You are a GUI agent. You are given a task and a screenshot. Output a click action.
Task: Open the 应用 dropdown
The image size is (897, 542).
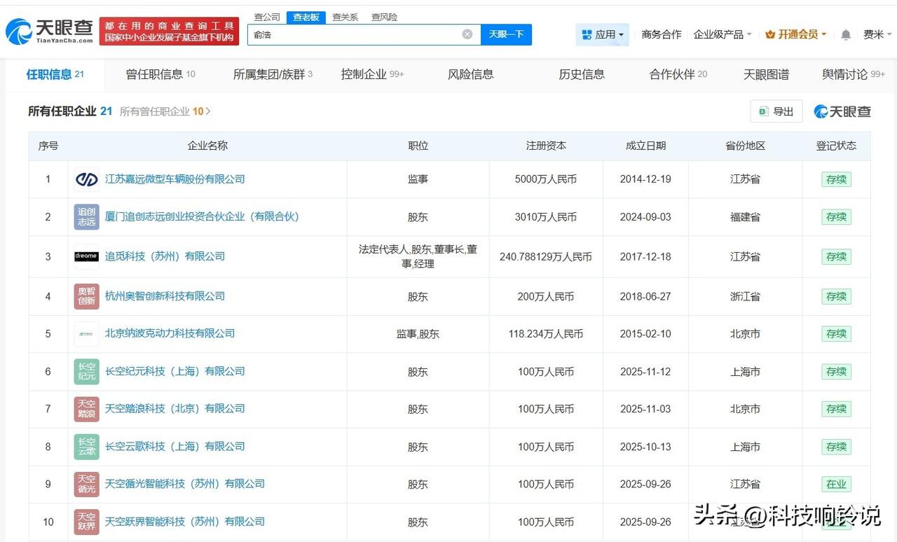point(601,34)
